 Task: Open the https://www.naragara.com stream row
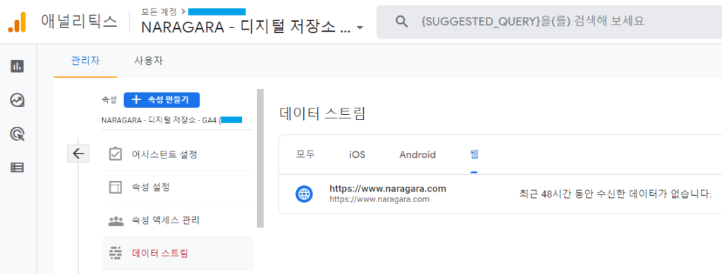500,194
